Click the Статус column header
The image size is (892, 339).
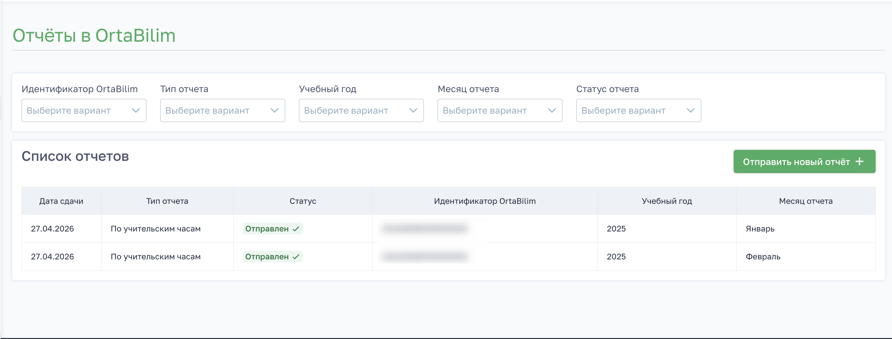click(303, 201)
